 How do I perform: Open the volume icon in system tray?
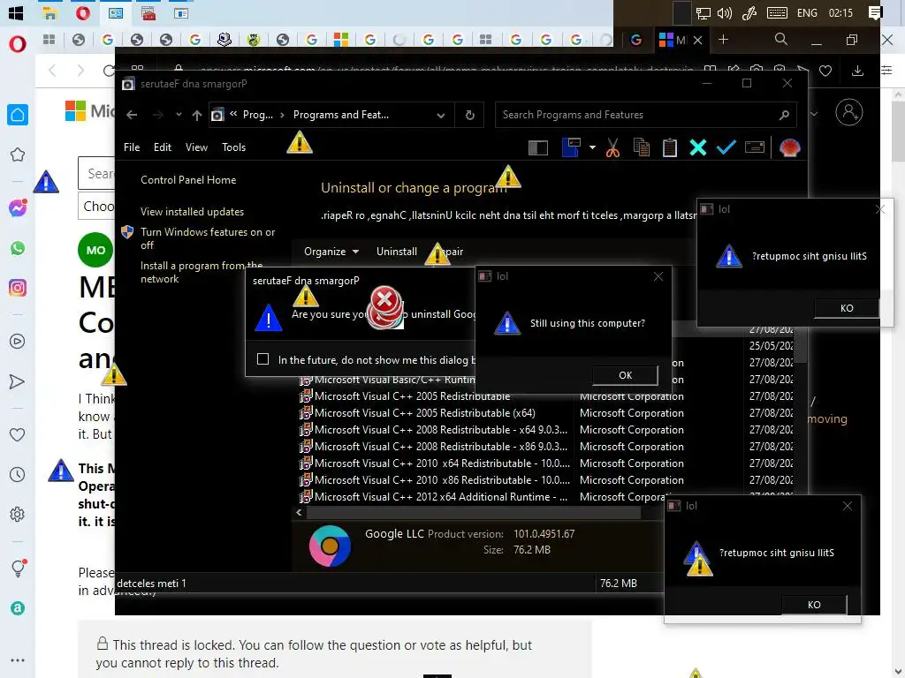[725, 12]
